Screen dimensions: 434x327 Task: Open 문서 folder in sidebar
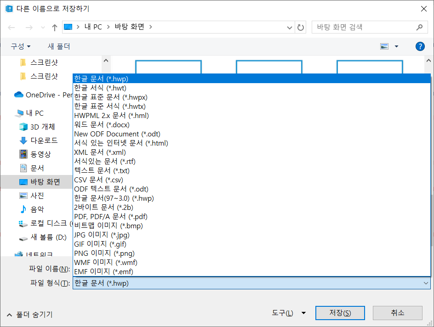(32, 168)
